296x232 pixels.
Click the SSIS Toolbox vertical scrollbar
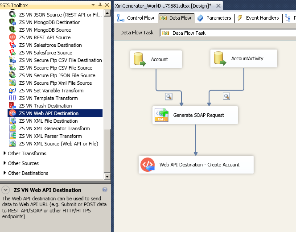click(x=107, y=89)
